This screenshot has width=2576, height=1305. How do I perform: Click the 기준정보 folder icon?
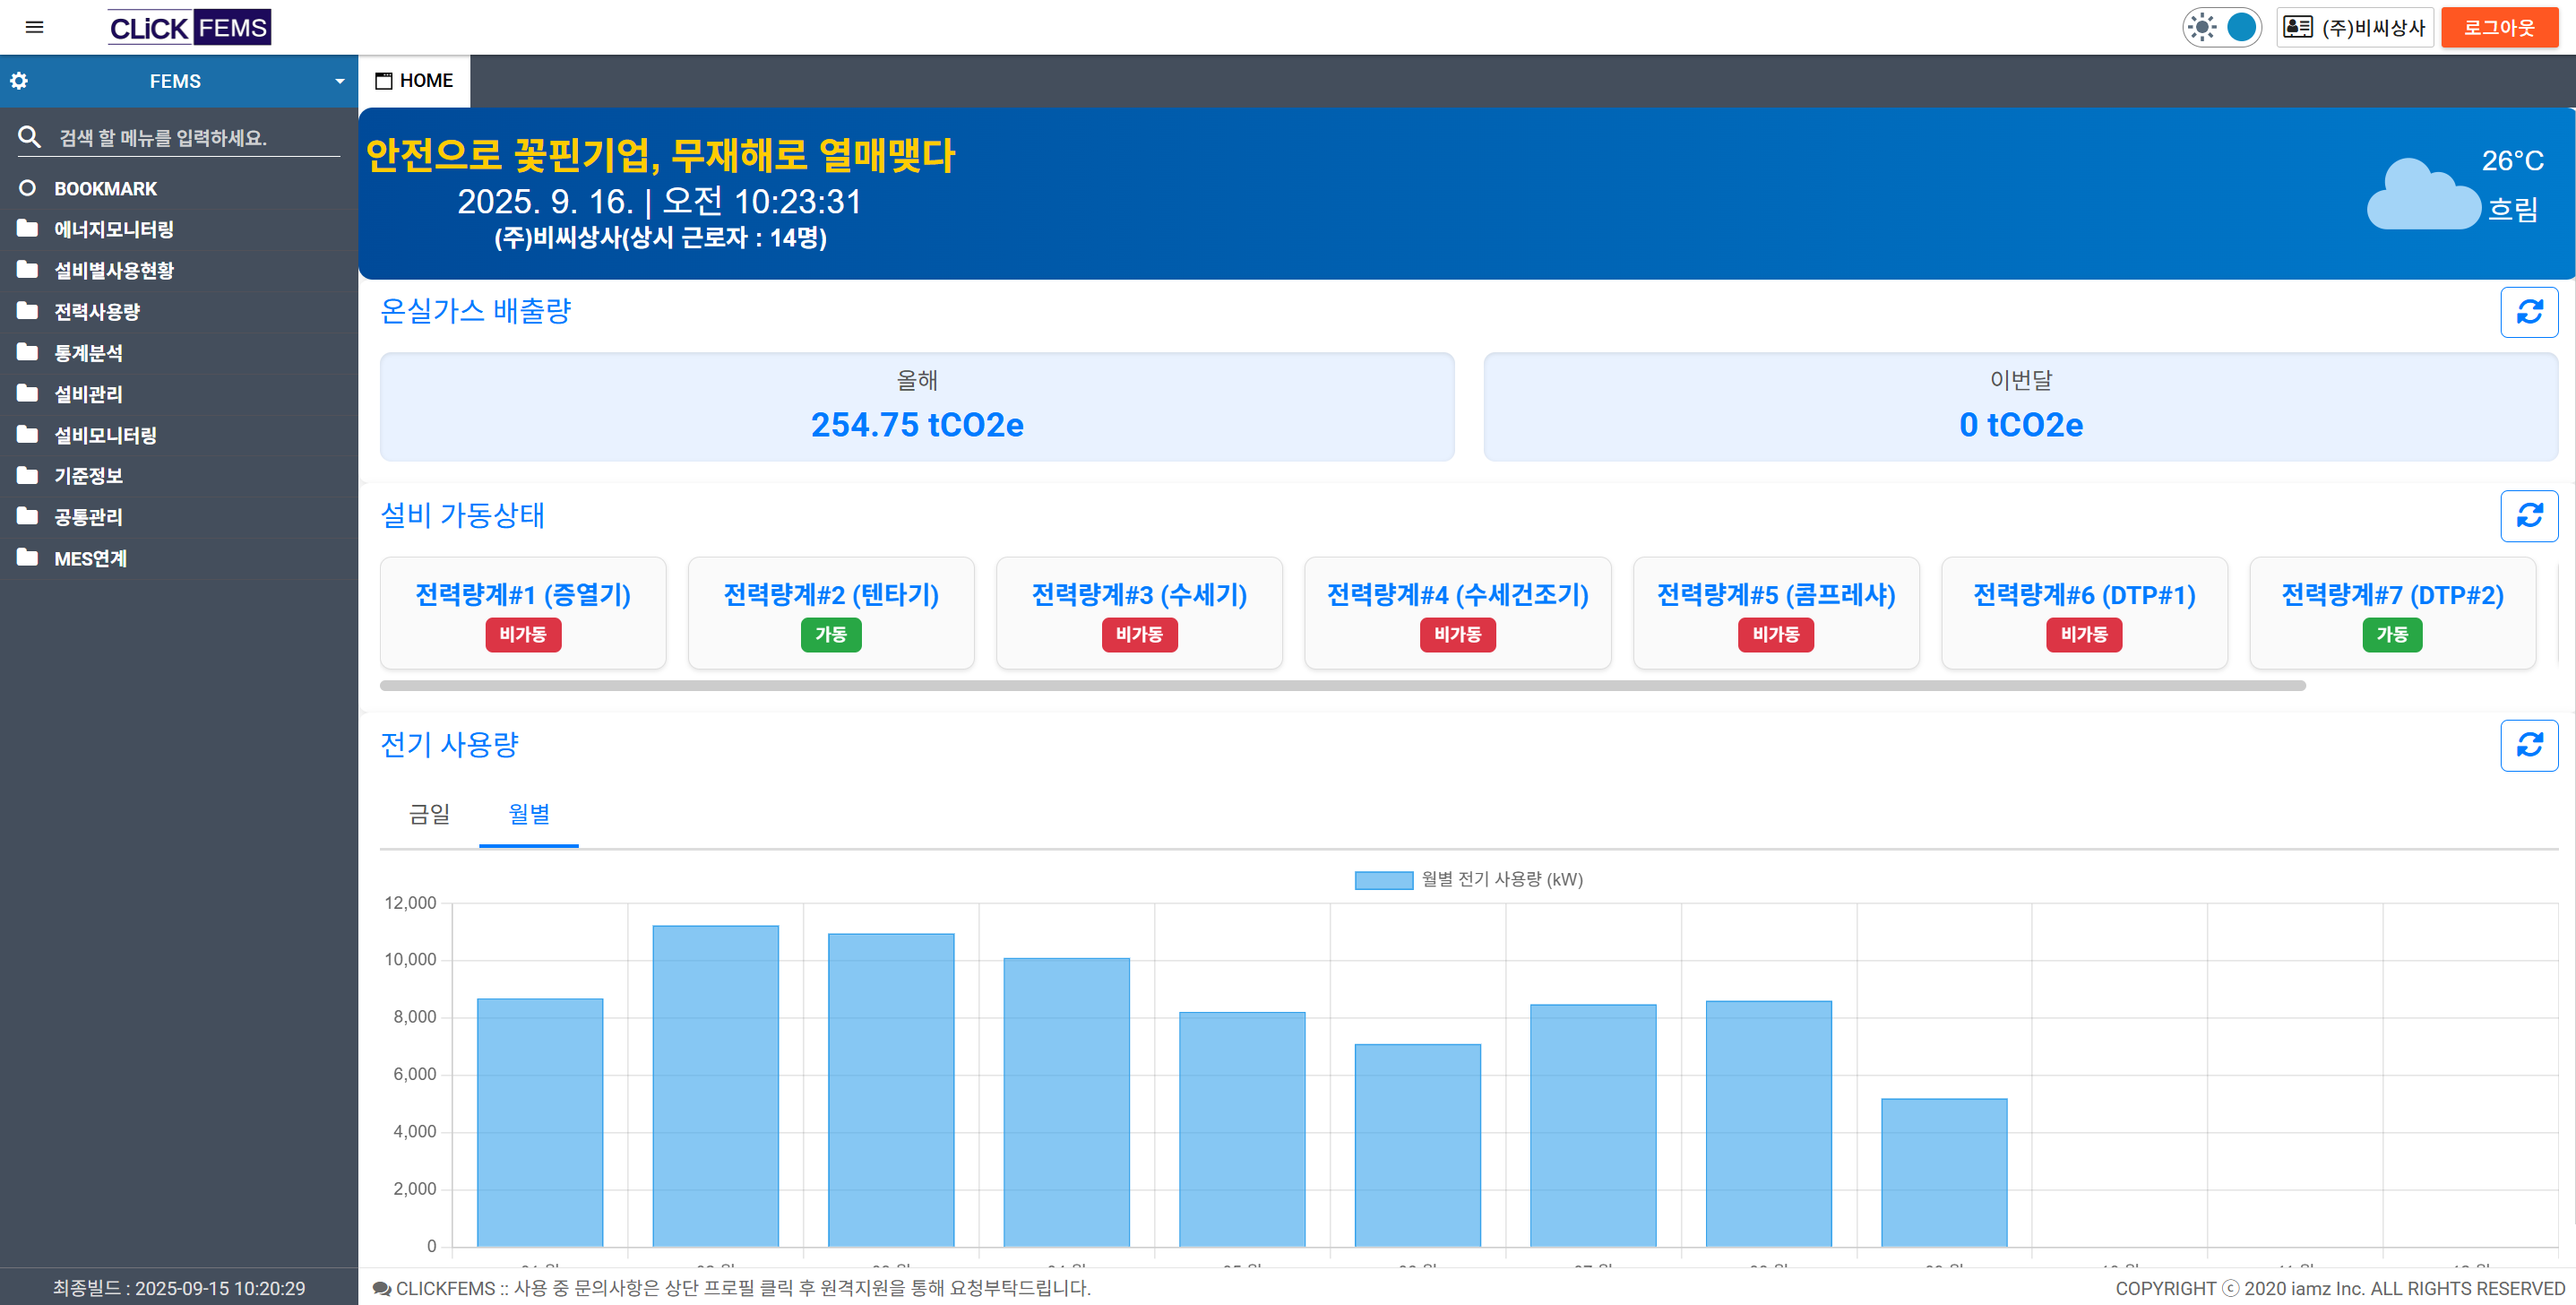(x=27, y=475)
